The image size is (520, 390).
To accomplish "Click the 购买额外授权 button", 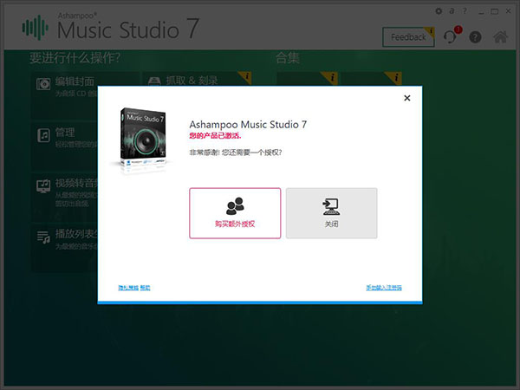I will click(235, 212).
